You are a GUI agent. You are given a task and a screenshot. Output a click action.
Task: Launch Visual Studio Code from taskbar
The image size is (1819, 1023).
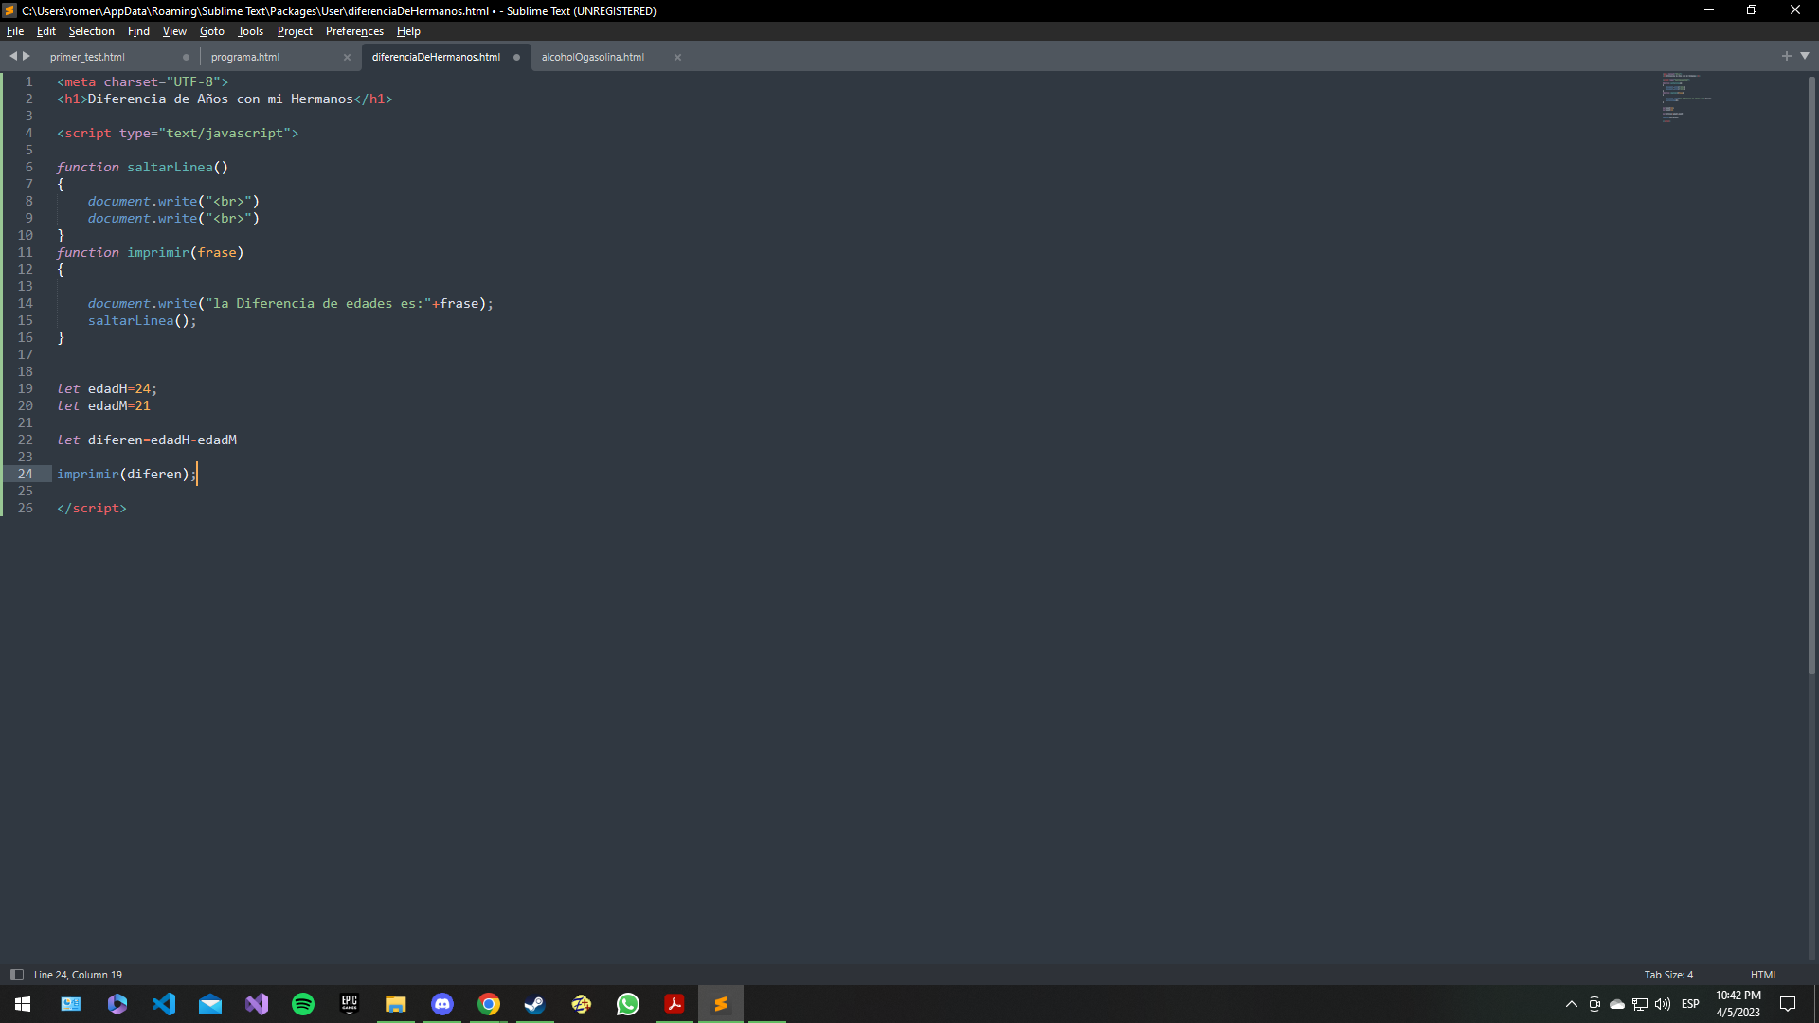(164, 1004)
